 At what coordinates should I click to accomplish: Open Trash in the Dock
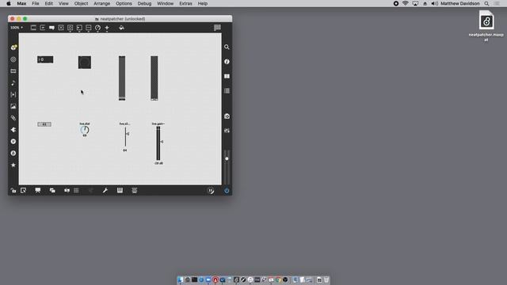(x=326, y=279)
